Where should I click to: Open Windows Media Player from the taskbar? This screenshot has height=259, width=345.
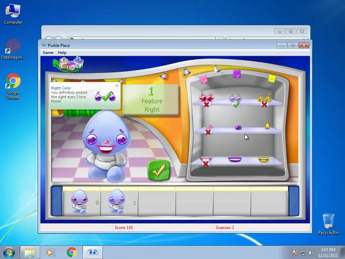(51, 252)
